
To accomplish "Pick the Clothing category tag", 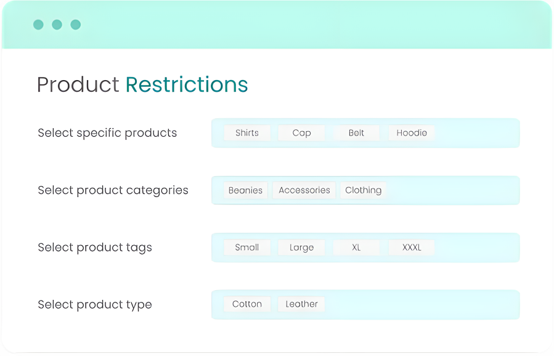I will click(363, 190).
